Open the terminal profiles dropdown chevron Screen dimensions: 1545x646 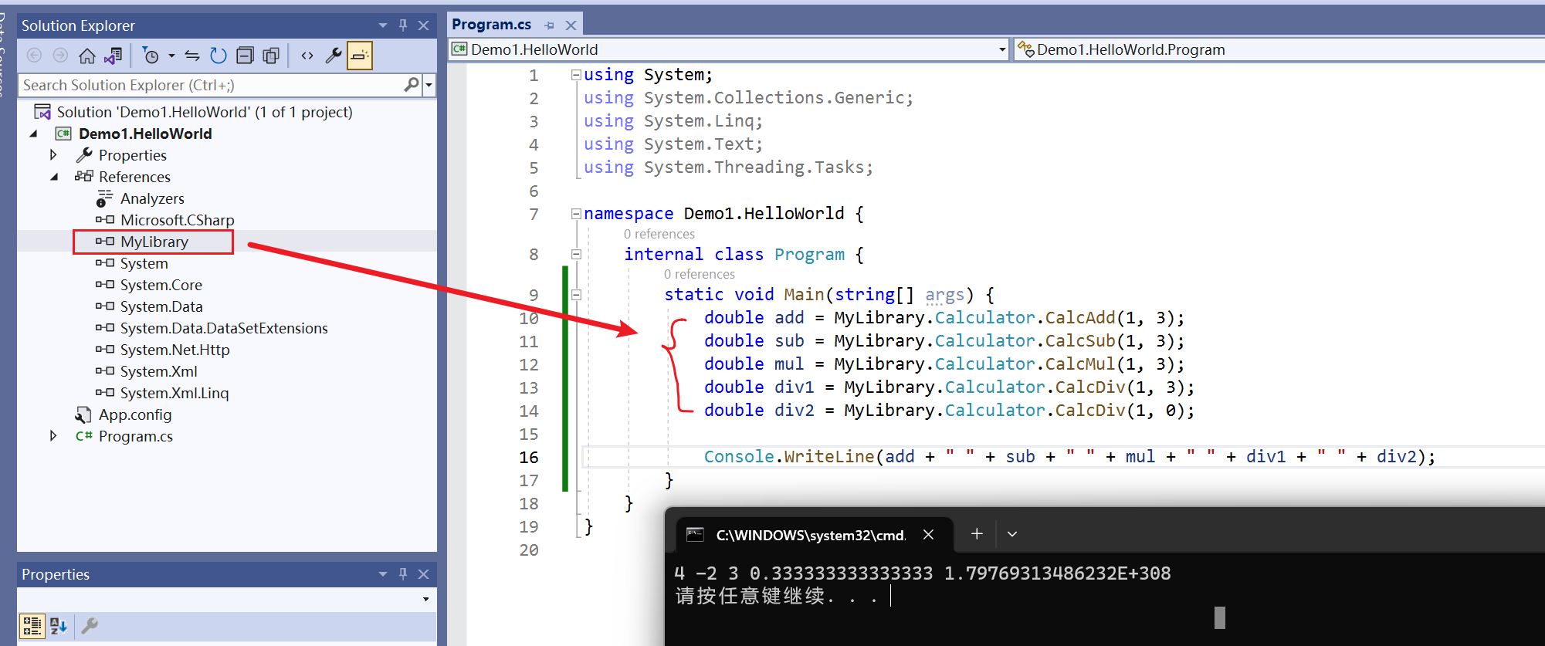coord(1012,534)
